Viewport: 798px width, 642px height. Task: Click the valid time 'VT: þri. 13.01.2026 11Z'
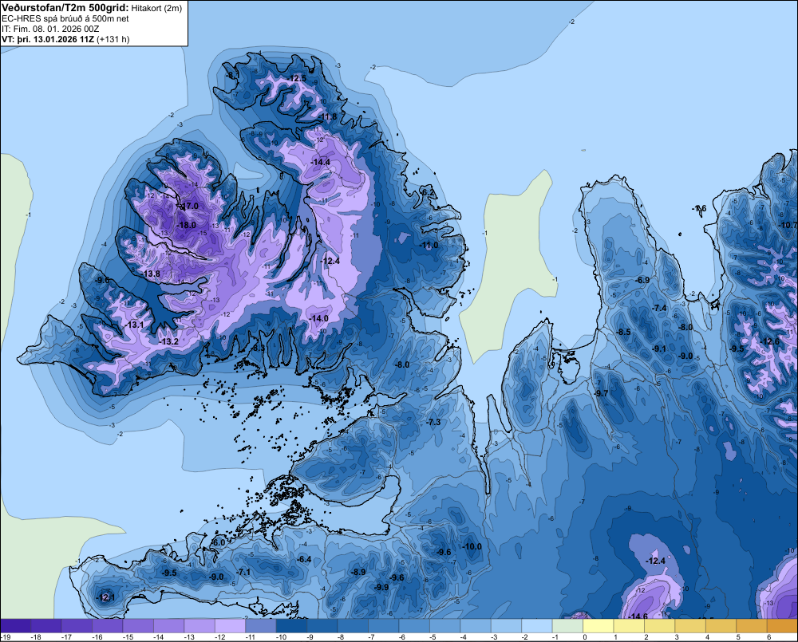[x=48, y=39]
